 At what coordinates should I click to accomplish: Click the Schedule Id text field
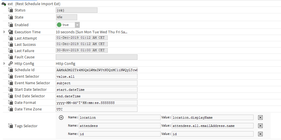(x=97, y=70)
